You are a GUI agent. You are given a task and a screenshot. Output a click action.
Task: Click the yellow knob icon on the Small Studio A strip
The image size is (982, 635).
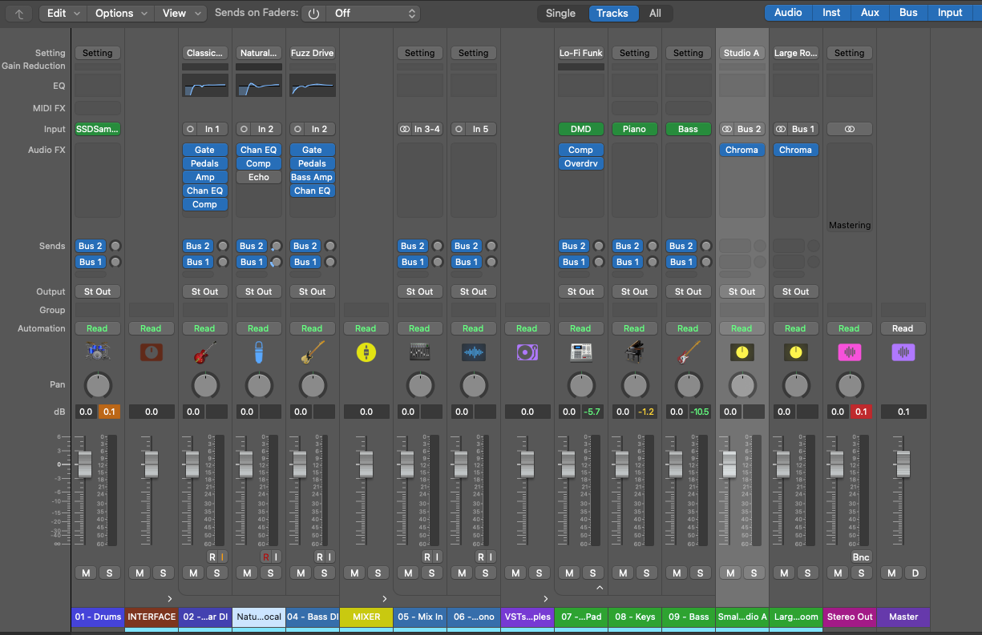click(742, 352)
